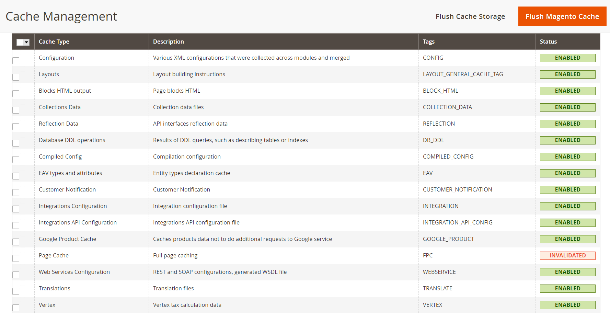Click the INVALIDATED status badge for Page Cache
This screenshot has height=313, width=610.
tap(567, 256)
